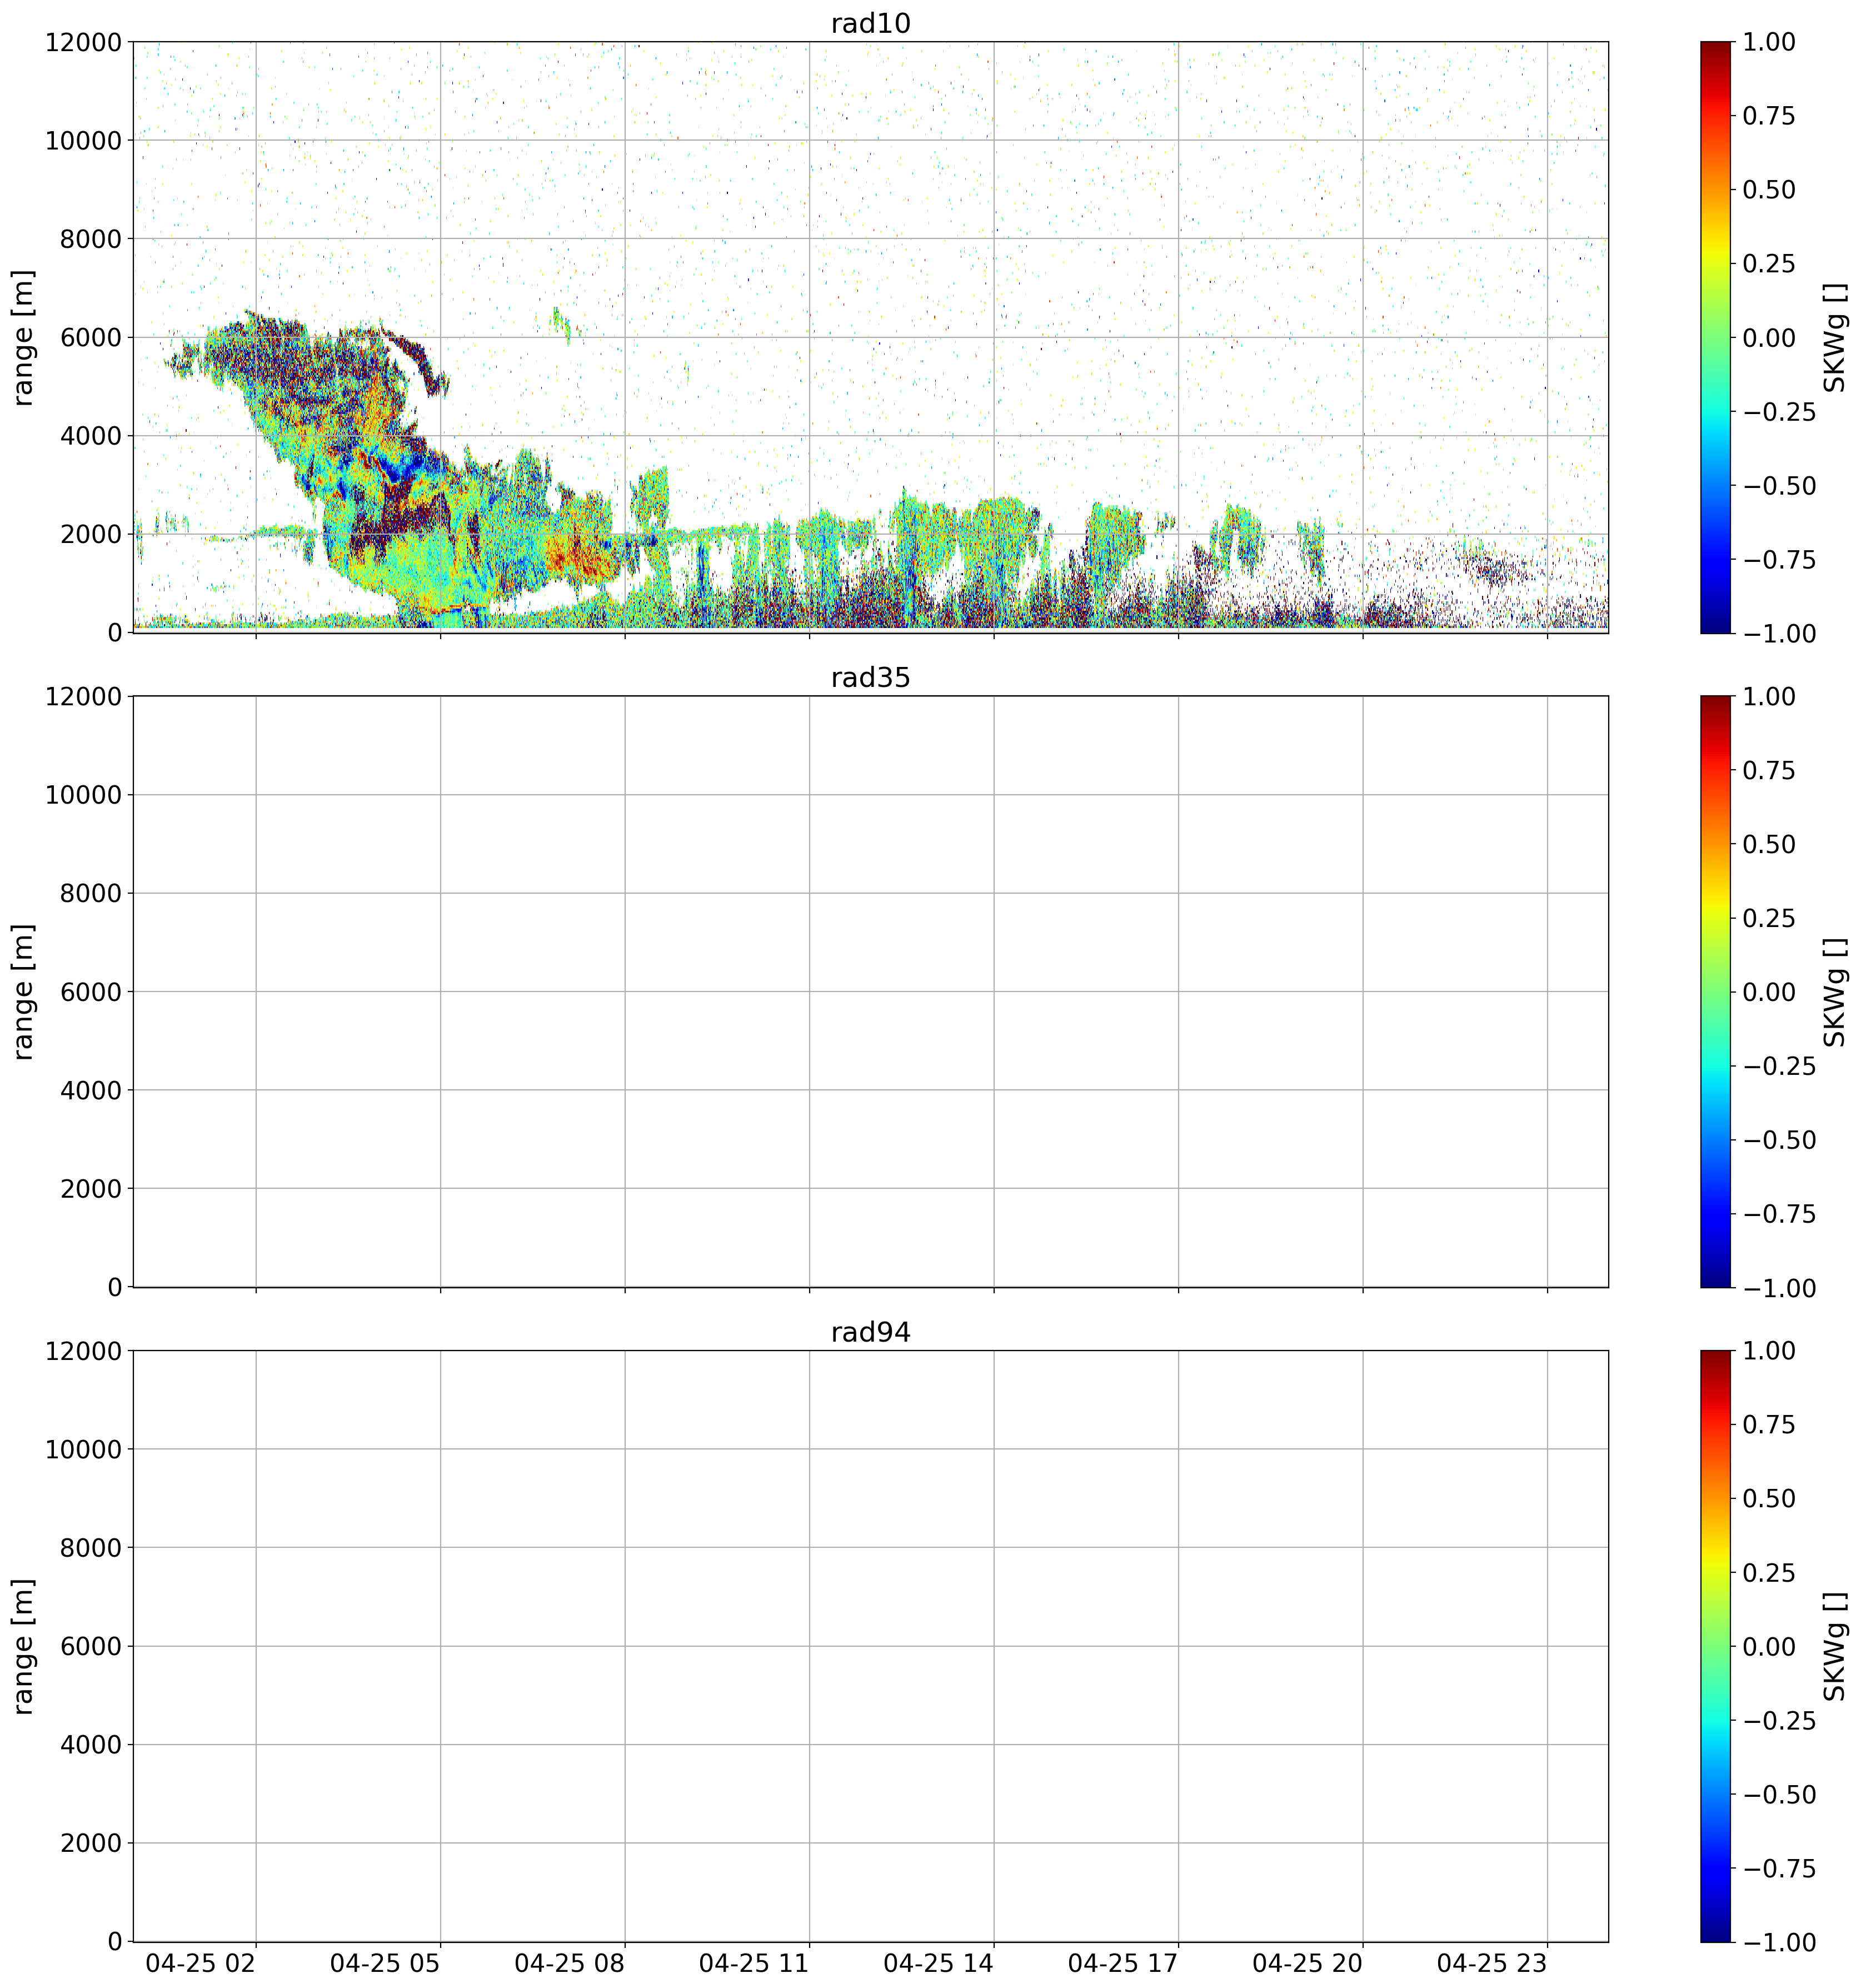Click the −1.00 tick on rad35 colorbar
This screenshot has height=1988, width=1861.
1779,1288
